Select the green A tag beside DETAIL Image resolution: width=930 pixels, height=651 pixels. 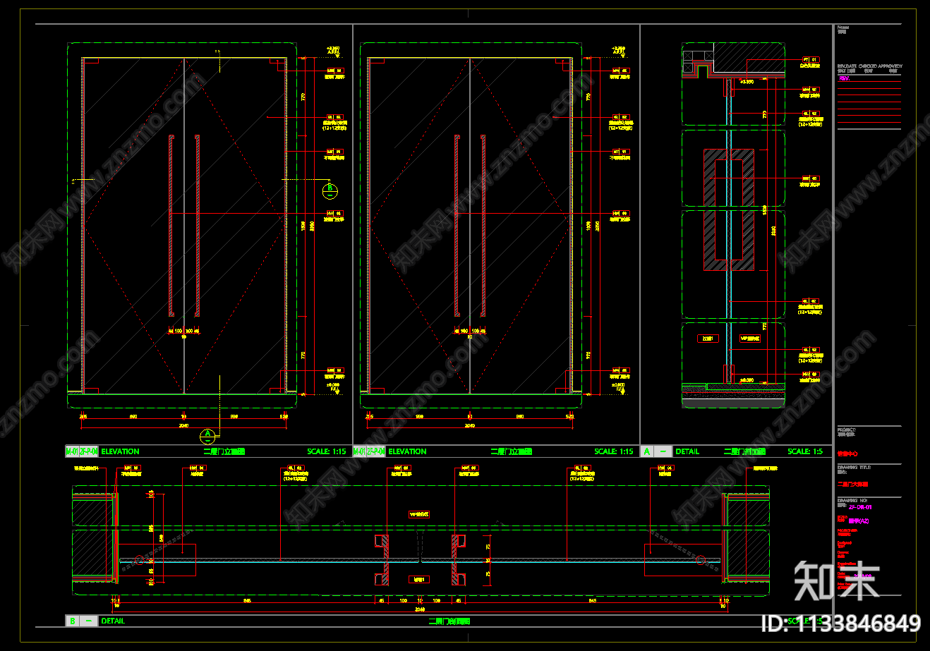point(647,451)
